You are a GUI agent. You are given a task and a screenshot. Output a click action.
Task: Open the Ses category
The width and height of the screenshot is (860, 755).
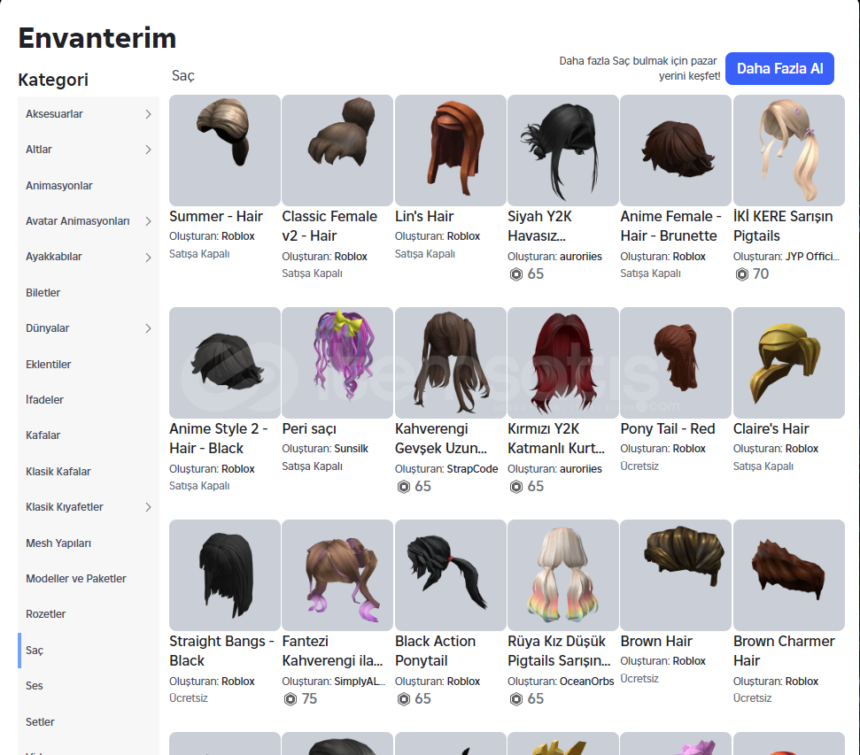(89, 686)
